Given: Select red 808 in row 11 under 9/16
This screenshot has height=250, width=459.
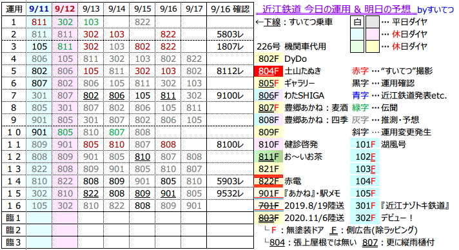Looking at the screenshot, I should [x=168, y=144].
